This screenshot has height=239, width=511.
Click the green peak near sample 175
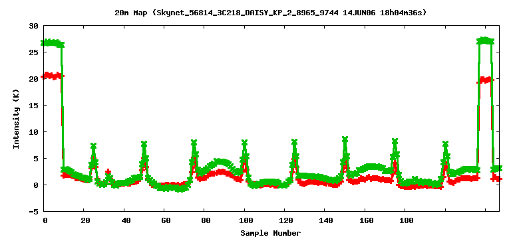(x=395, y=141)
